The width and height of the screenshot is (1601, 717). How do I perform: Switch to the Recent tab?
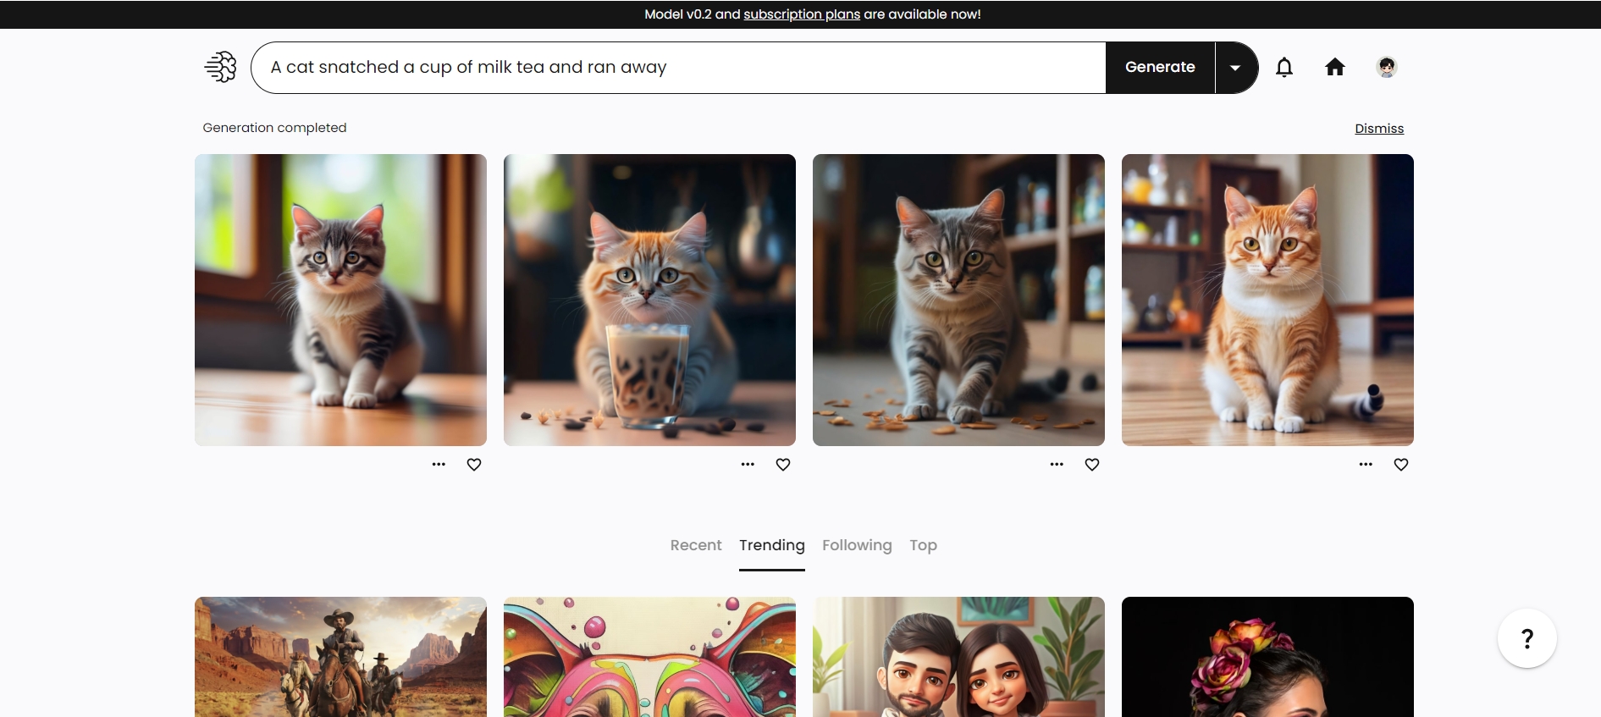696,545
